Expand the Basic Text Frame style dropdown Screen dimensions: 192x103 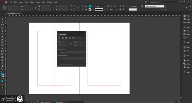(166, 6)
